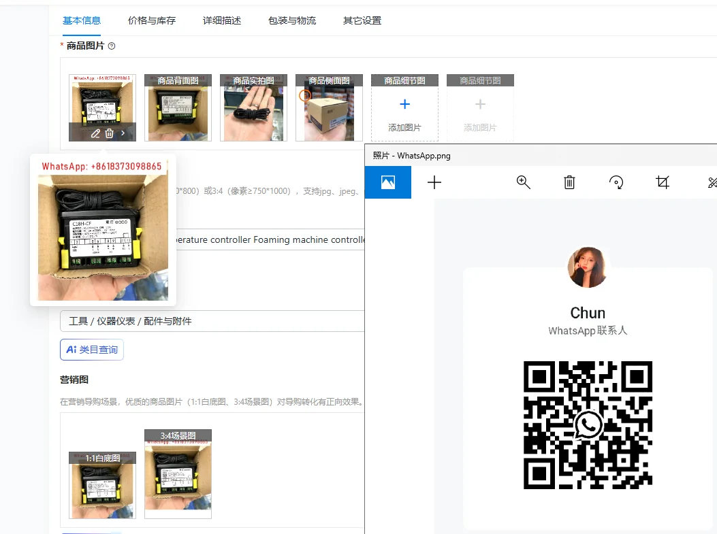Click the Chun name text in photo

tap(588, 313)
